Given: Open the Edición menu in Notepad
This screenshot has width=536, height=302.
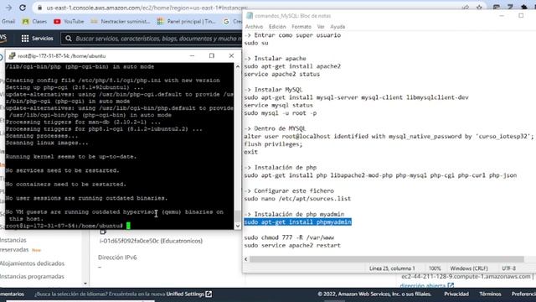Looking at the screenshot, I should point(277,26).
